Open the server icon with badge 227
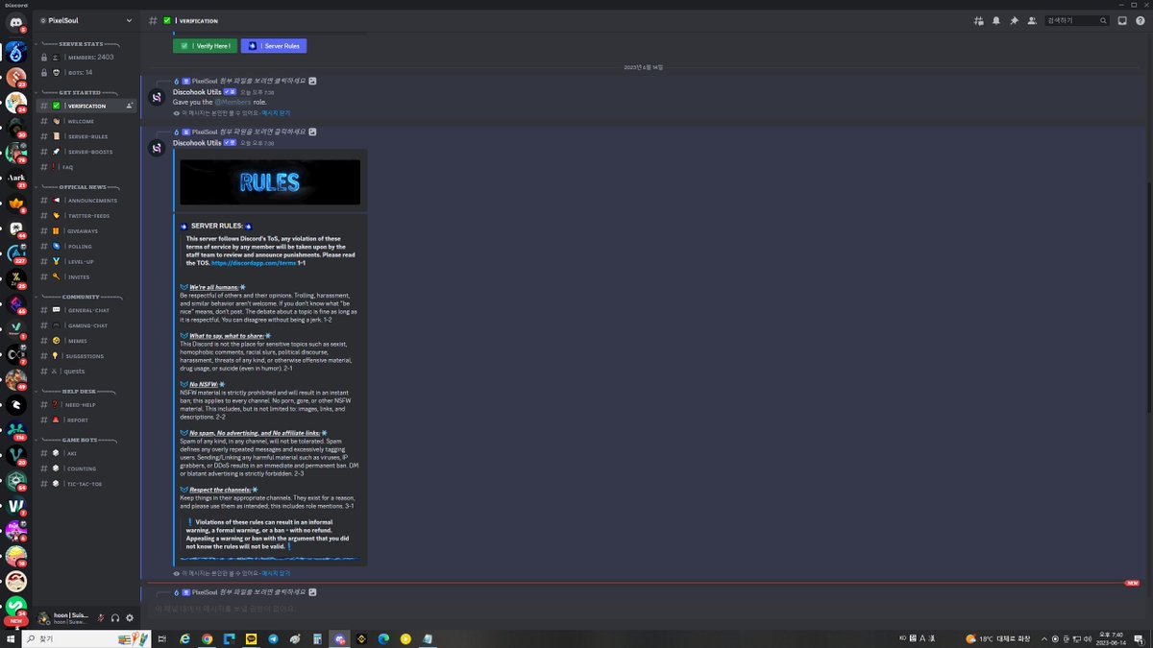The width and height of the screenshot is (1153, 648). click(x=16, y=253)
